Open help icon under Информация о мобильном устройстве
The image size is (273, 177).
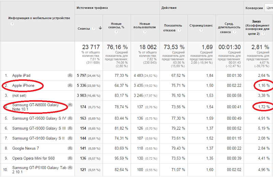pyautogui.click(x=12, y=24)
